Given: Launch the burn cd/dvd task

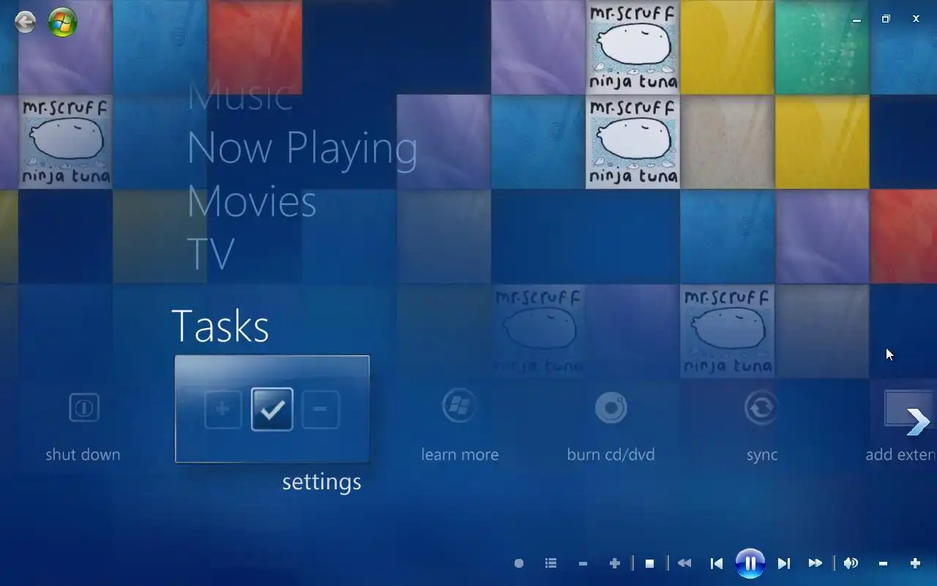Looking at the screenshot, I should coord(611,408).
